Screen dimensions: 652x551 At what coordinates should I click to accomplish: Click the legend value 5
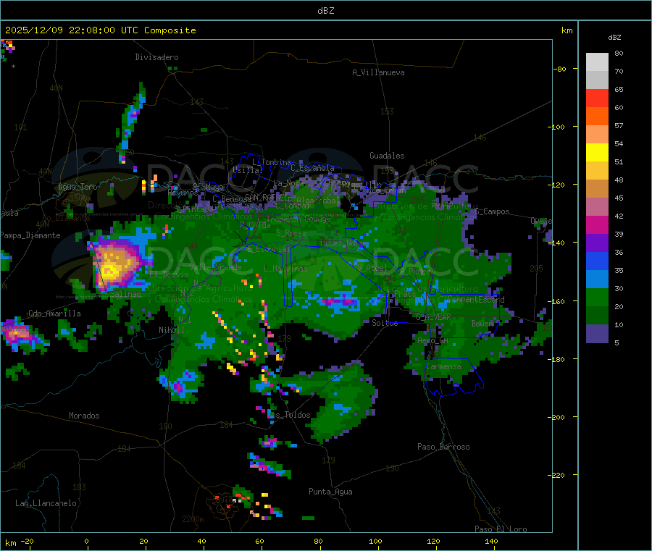pos(617,342)
